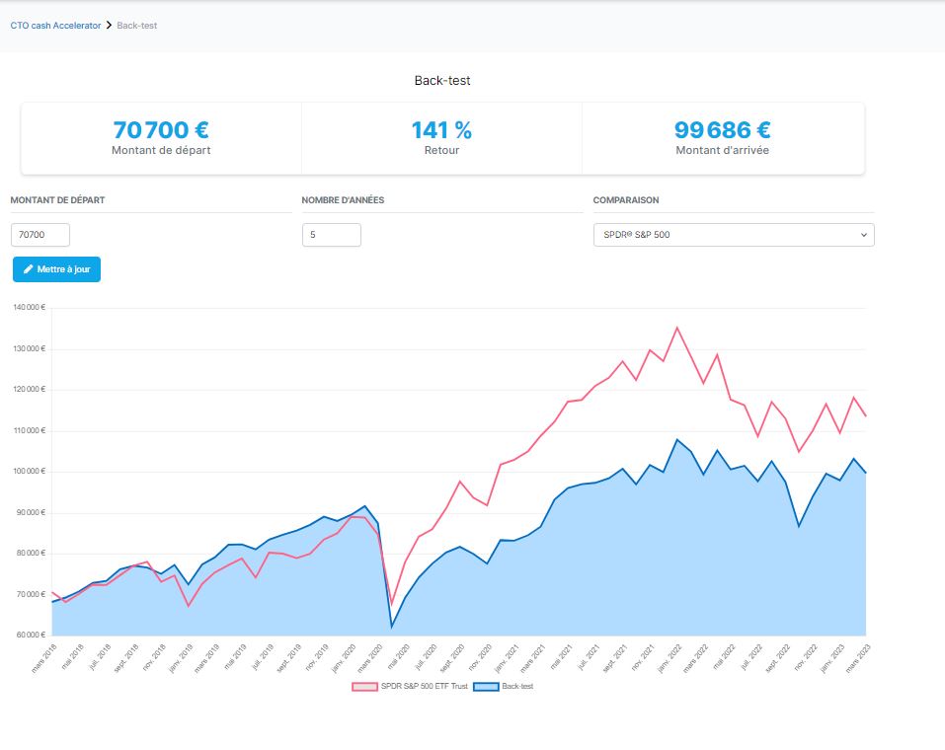This screenshot has height=750, width=945.
Task: Click the SPDR S&P 500 ETF Trust legend label
Action: click(425, 686)
